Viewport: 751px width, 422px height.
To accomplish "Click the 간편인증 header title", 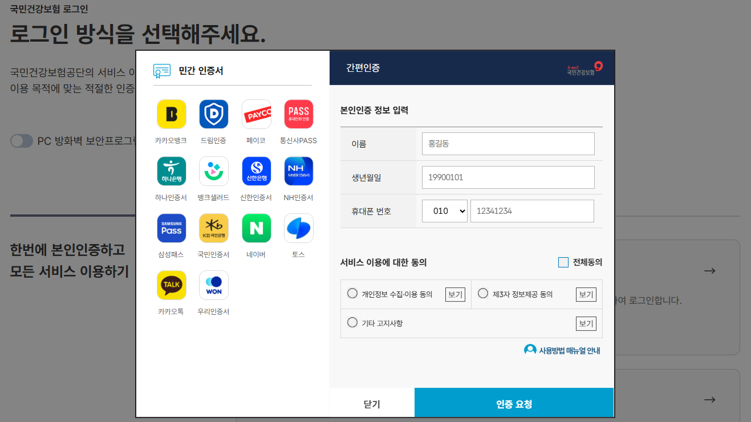I will click(x=363, y=68).
